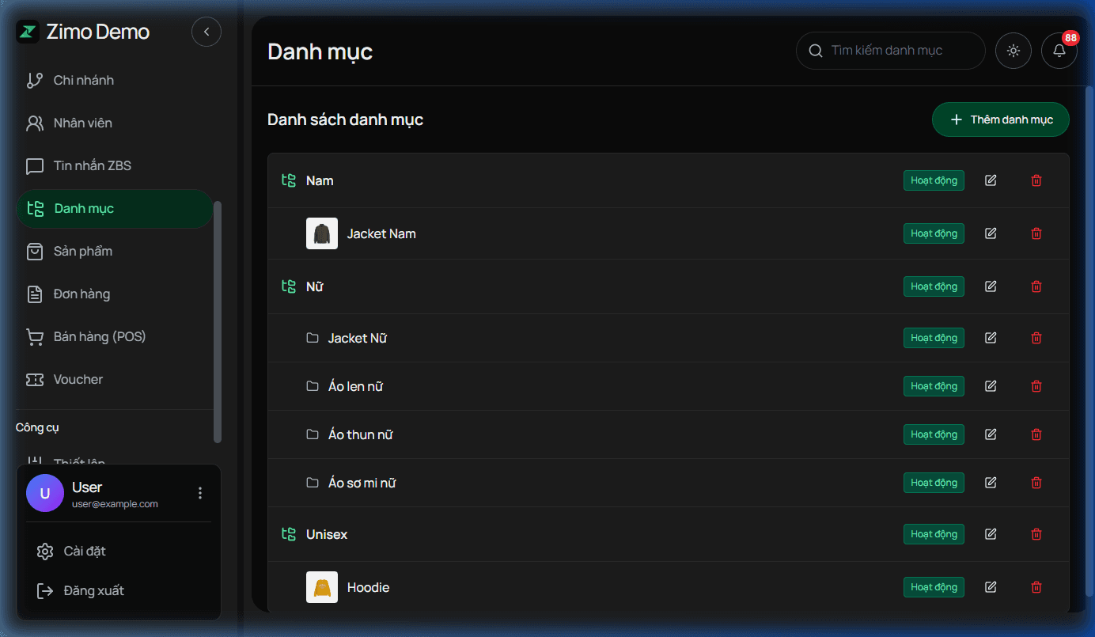Edit the Unisex category with pencil icon
The width and height of the screenshot is (1095, 637).
click(991, 534)
